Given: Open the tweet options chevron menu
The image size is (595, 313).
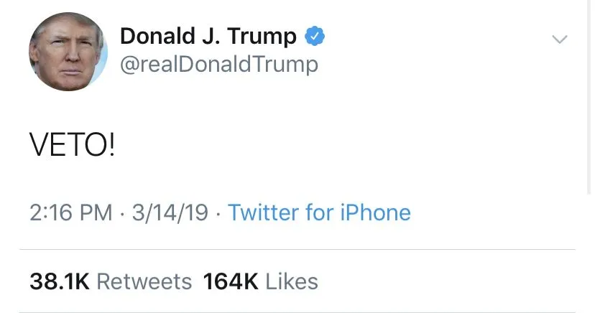Looking at the screenshot, I should coord(559,39).
